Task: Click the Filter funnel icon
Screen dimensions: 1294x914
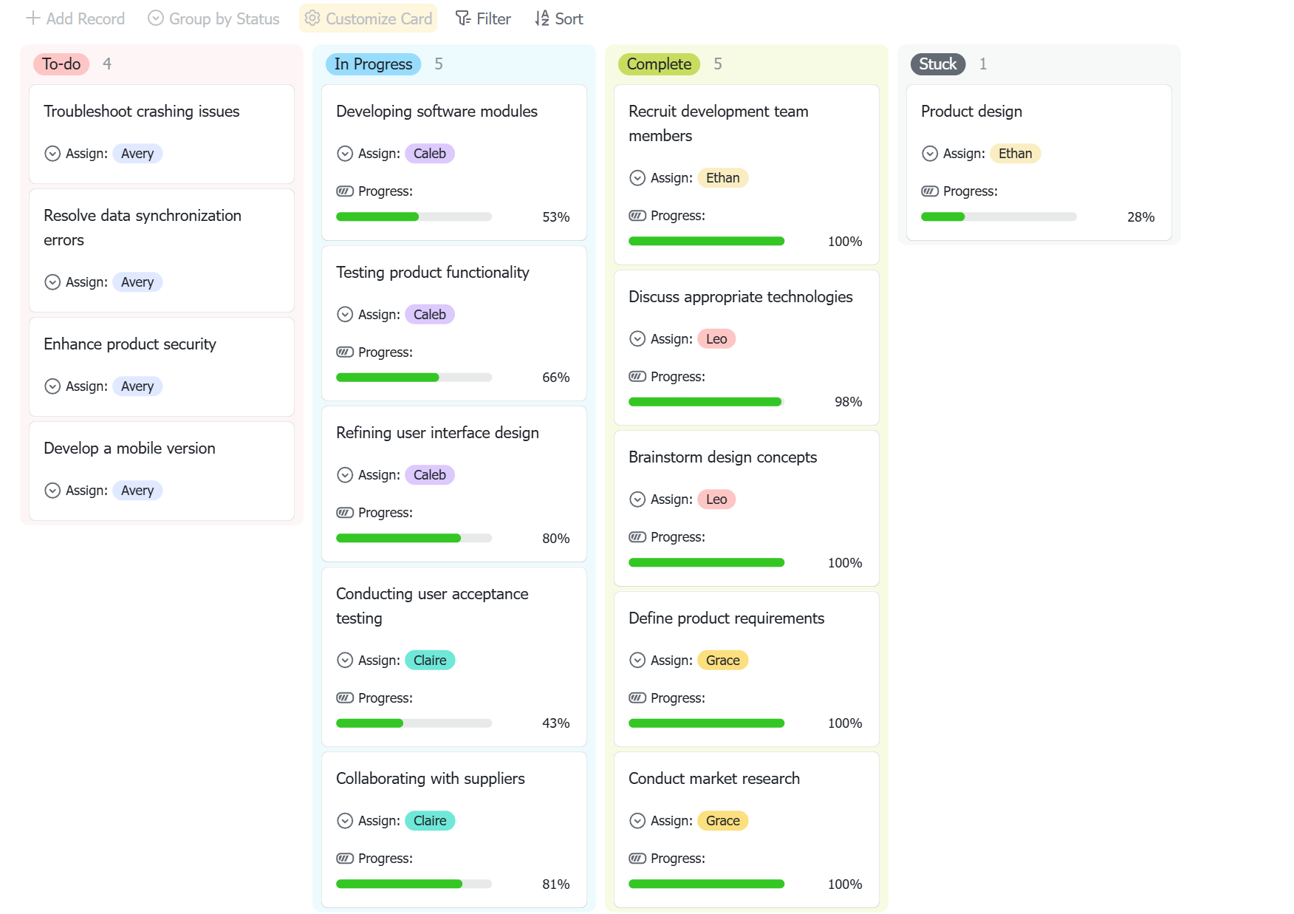Action: tap(463, 18)
